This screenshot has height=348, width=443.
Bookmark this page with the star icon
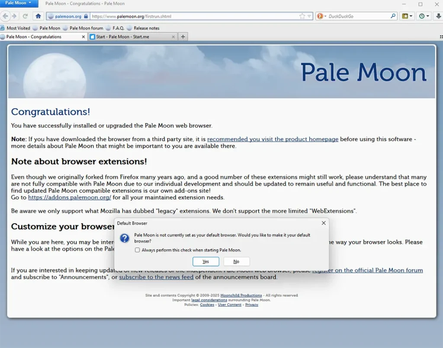click(x=302, y=16)
